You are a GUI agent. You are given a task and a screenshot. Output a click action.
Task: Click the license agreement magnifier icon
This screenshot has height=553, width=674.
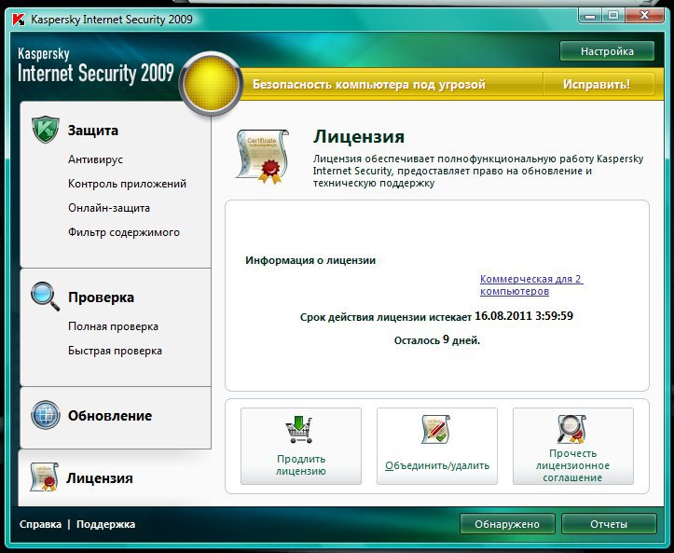coord(571,429)
